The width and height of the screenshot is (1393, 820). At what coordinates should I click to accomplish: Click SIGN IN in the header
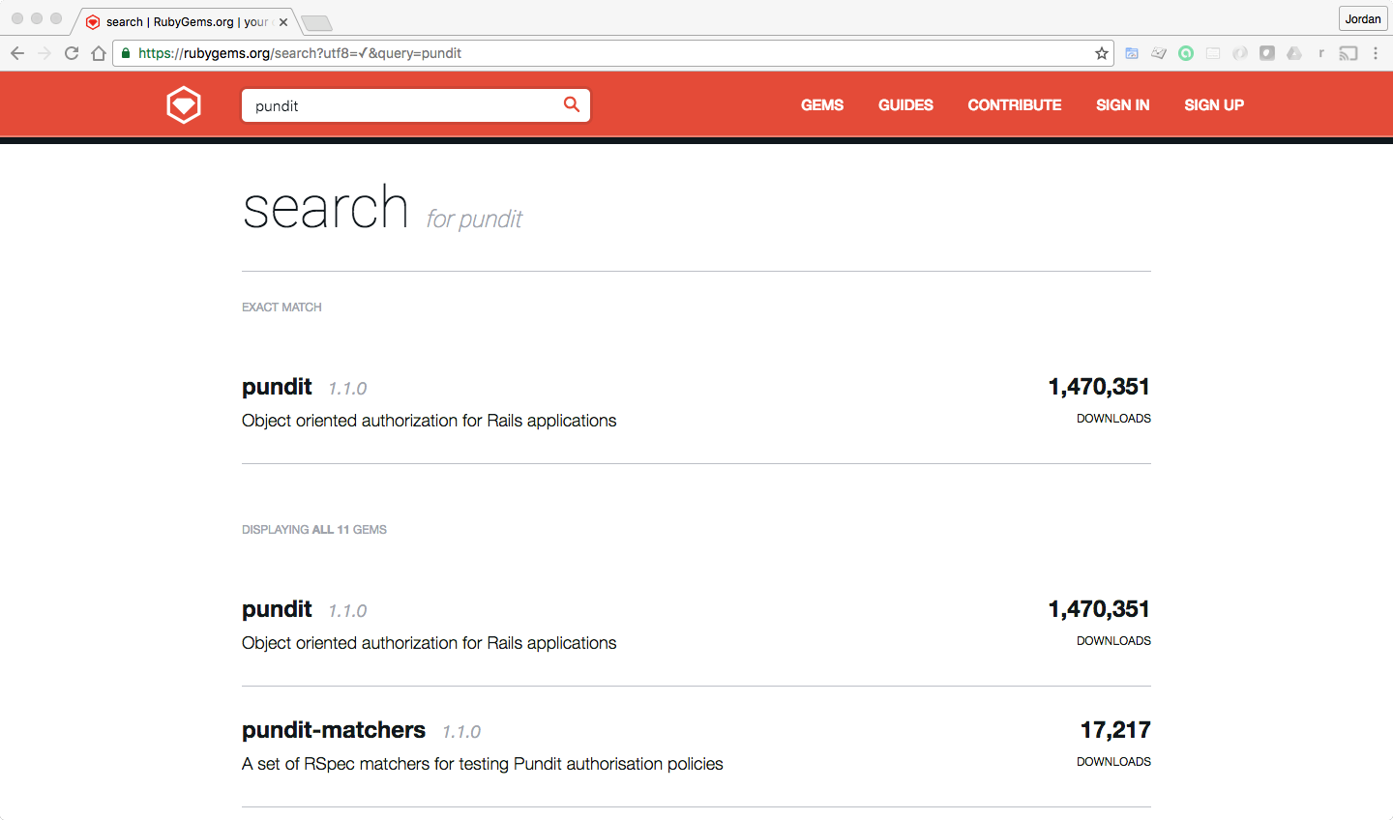point(1123,104)
